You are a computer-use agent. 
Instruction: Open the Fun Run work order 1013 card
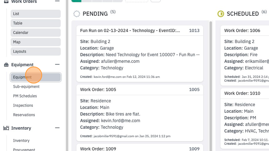coord(140,54)
